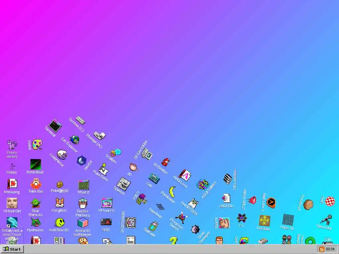Screen dimensions: 339x254
Task: Open the Trollbox chat icon
Action: click(116, 153)
